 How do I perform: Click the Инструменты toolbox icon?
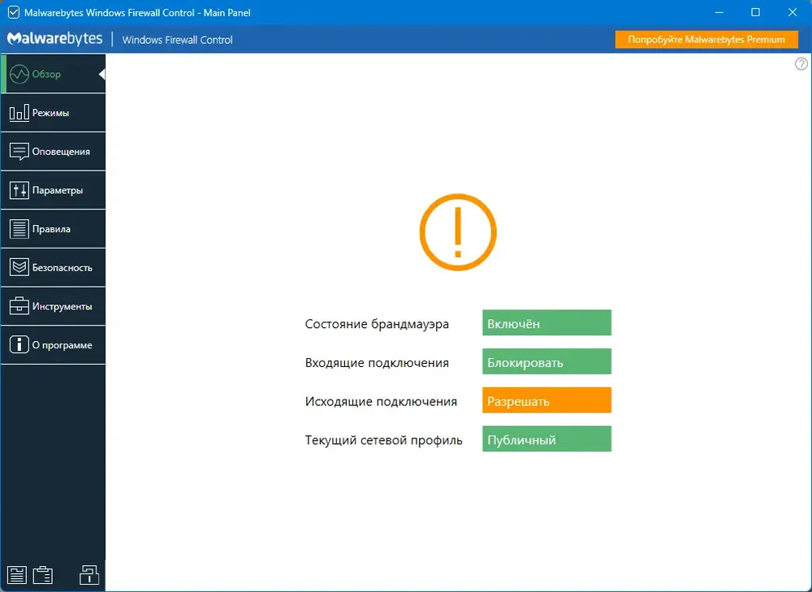[19, 306]
